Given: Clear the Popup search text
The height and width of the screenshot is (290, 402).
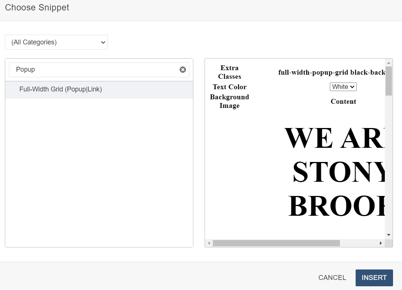Looking at the screenshot, I should pyautogui.click(x=182, y=69).
